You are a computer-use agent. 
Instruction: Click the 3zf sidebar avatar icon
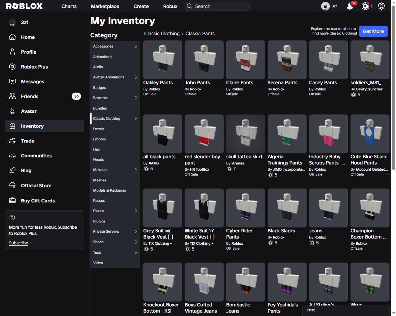coord(12,22)
